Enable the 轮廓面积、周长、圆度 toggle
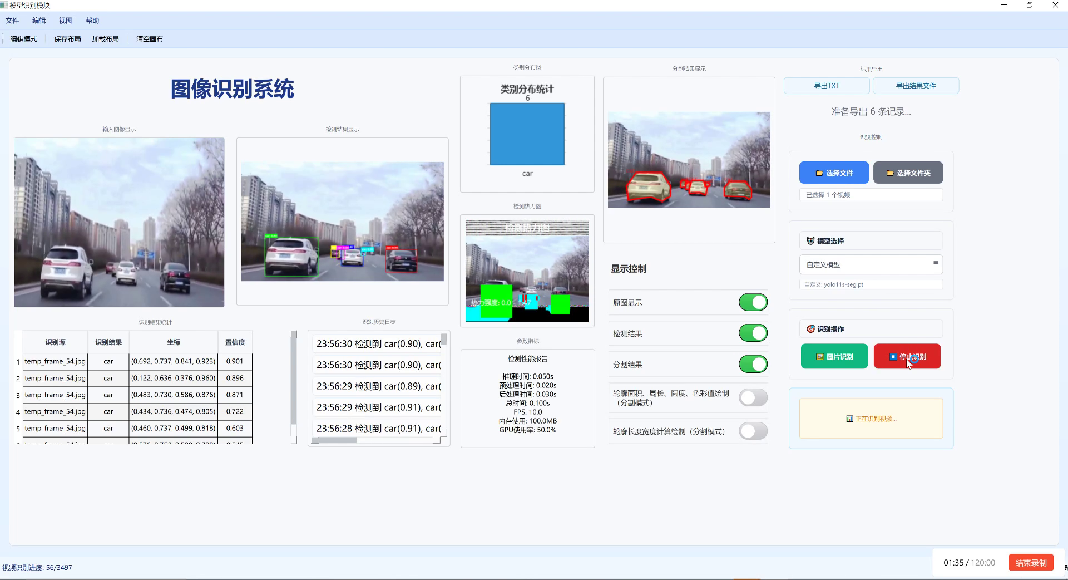Image resolution: width=1068 pixels, height=580 pixels. (753, 397)
